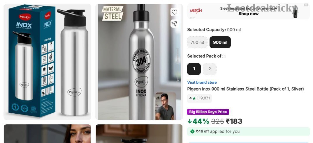Screen dimensions: 313x143
Task: Open the Pigeon Inox box product image
Action: click(x=47, y=62)
